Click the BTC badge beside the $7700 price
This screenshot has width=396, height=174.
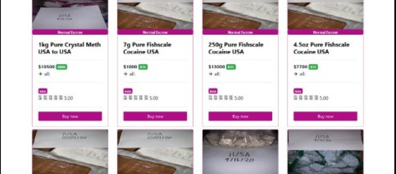click(x=313, y=67)
